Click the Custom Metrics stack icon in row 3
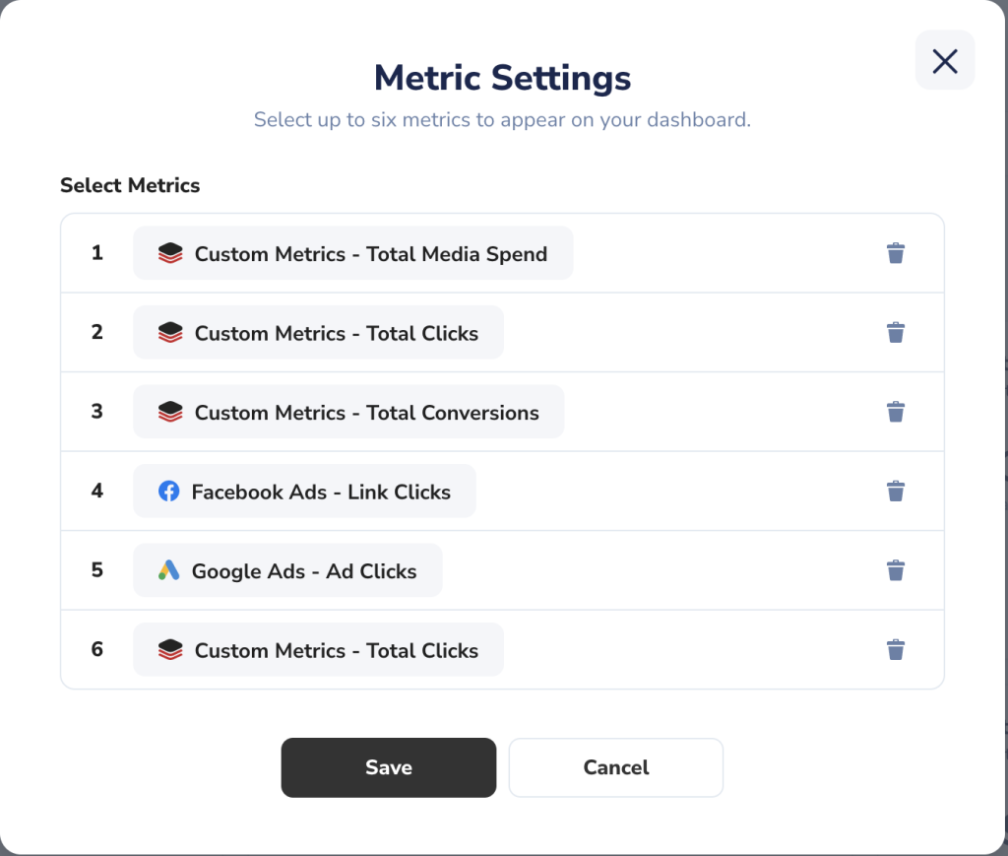This screenshot has width=1008, height=856. tap(170, 412)
